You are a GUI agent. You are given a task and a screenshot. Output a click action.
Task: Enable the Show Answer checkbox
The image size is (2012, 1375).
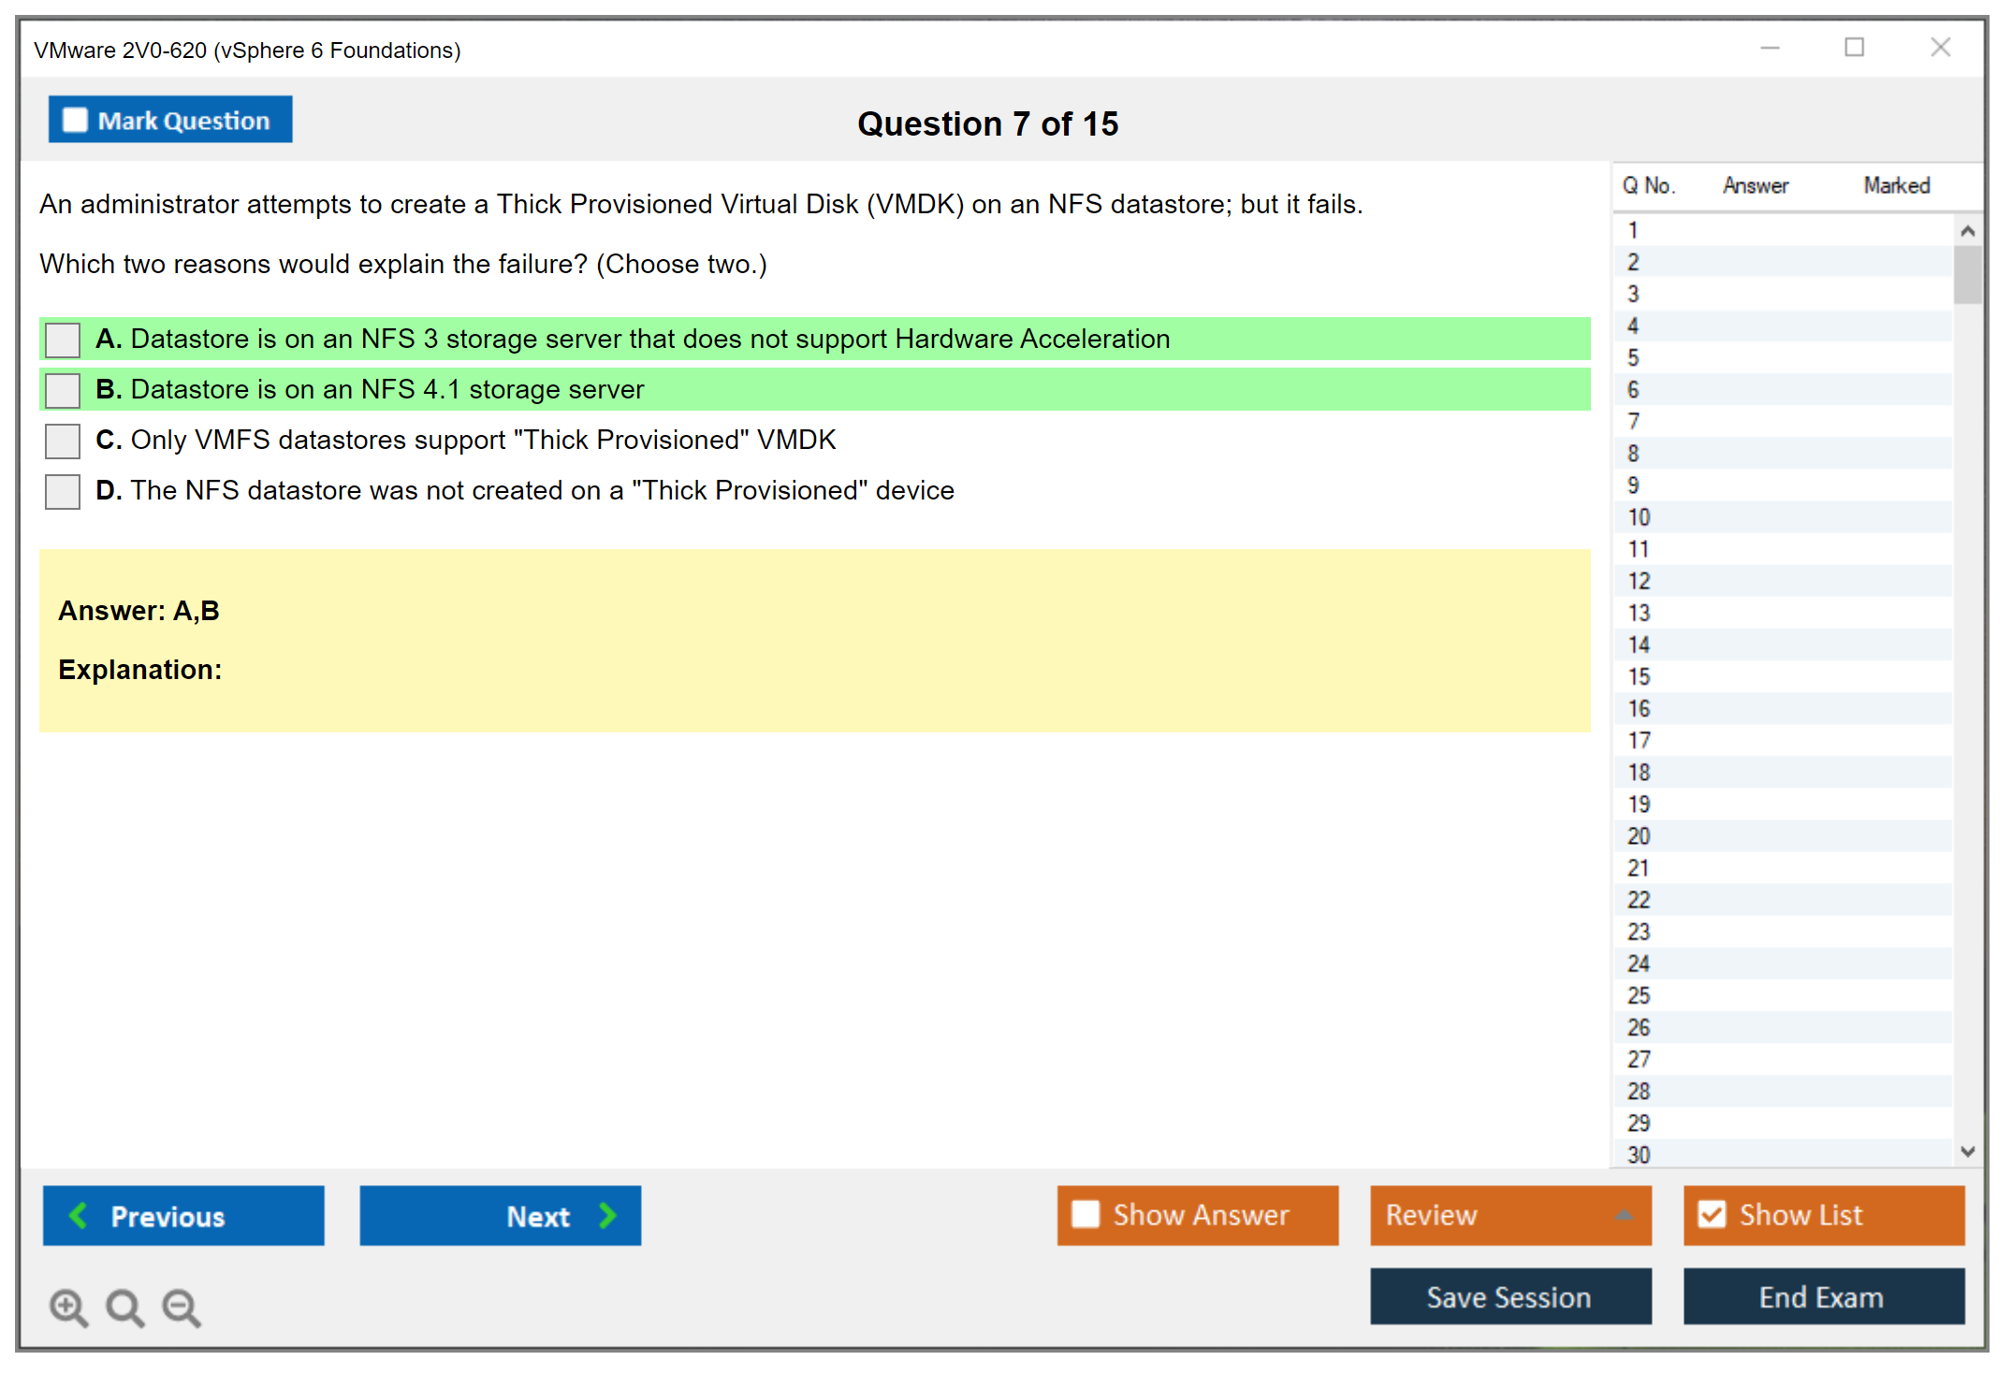(x=1086, y=1214)
